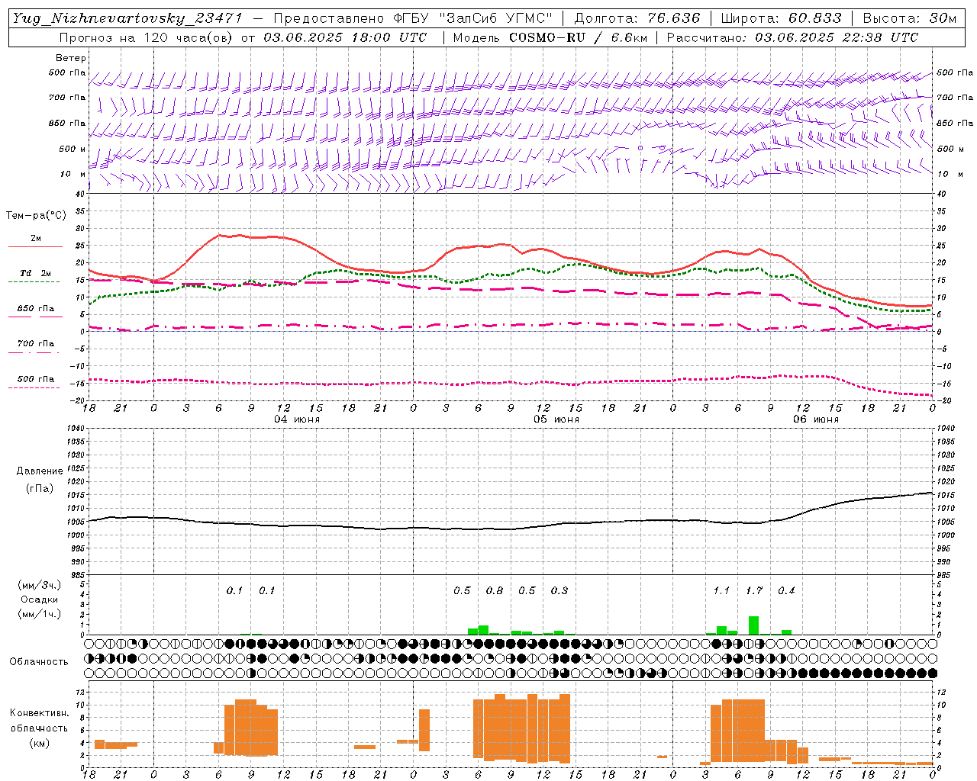Click the '(мм/3ч.)' precipitation unit label
The width and height of the screenshot is (977, 781).
[40, 585]
